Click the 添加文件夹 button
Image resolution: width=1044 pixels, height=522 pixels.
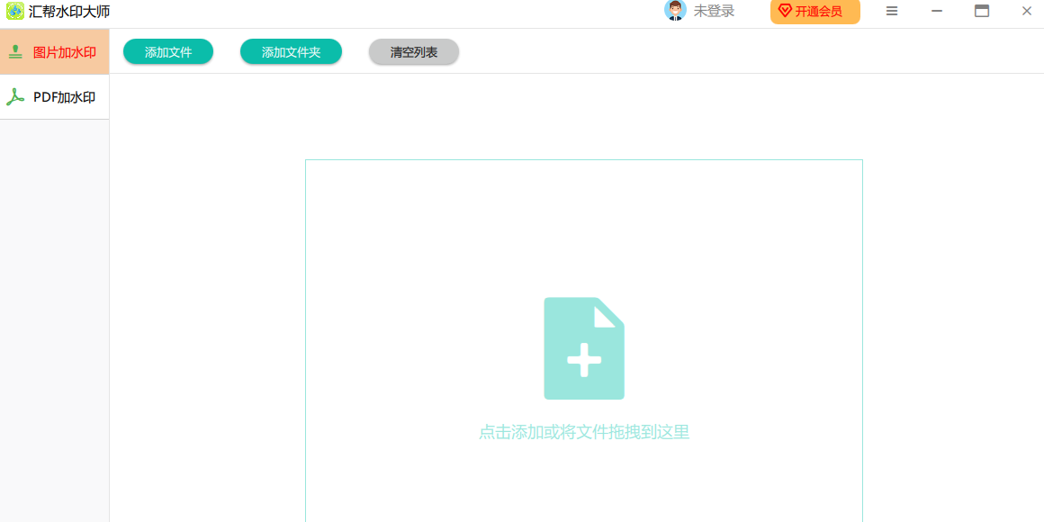pyautogui.click(x=291, y=51)
